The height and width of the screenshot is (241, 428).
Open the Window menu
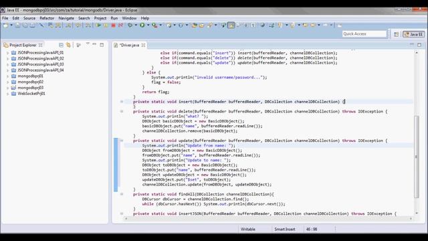[x=129, y=18]
